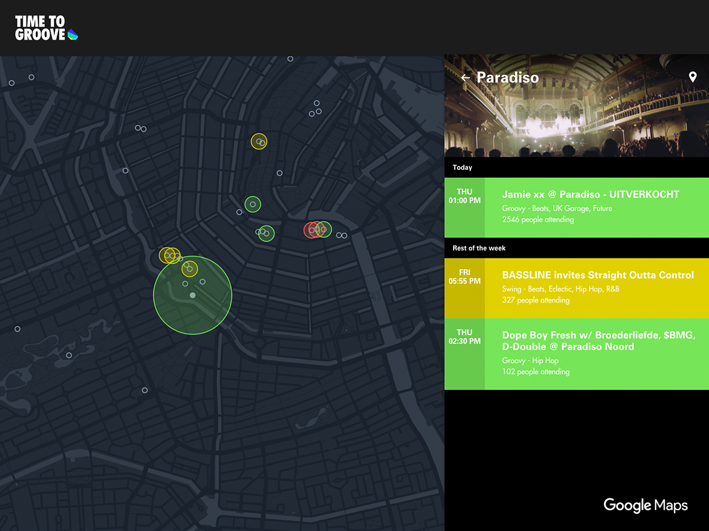Select the large green venue circle on map
The image size is (709, 531).
(193, 295)
